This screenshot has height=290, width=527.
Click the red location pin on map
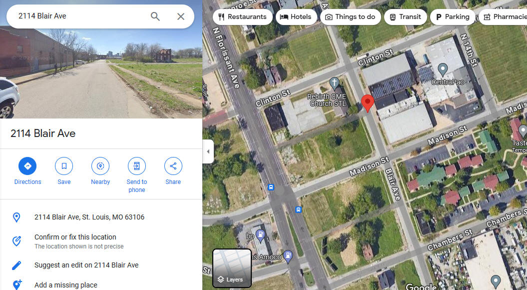pyautogui.click(x=367, y=103)
